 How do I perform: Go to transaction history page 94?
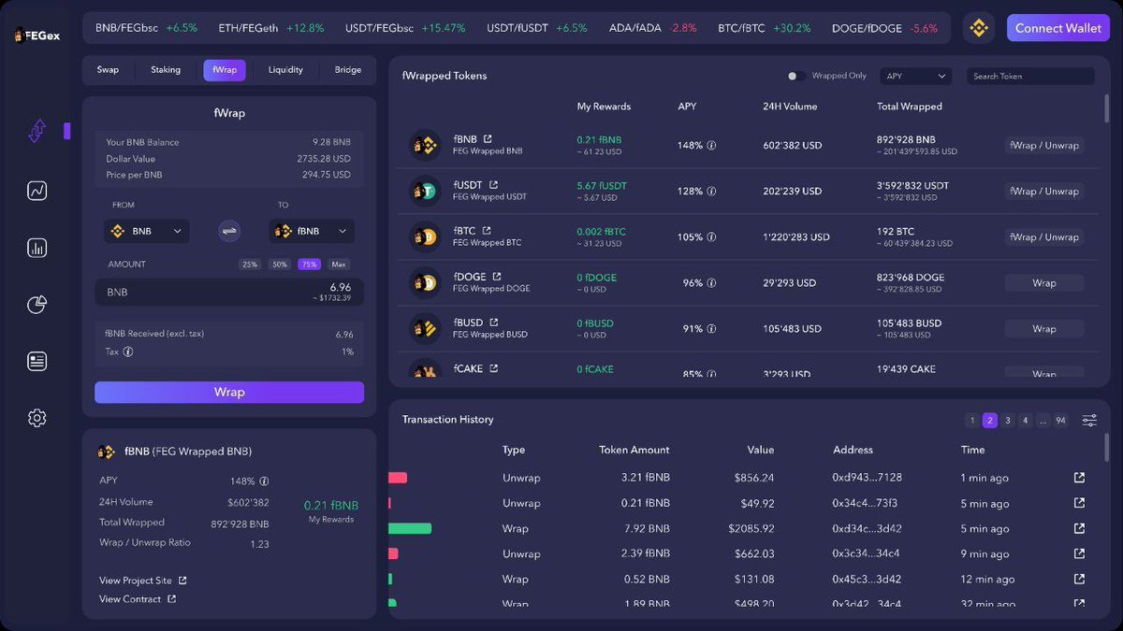point(1060,421)
